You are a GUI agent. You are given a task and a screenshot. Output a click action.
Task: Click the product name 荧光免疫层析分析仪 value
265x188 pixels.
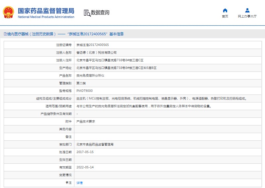[x=90, y=76]
